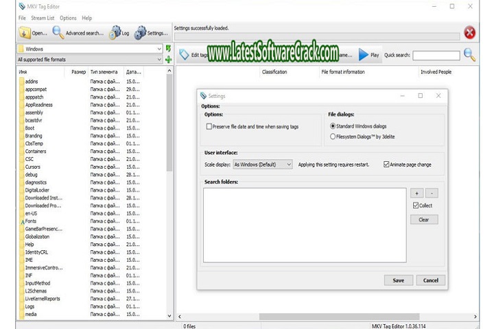Image resolution: width=494 pixels, height=329 pixels.
Task: Uncheck the Collect checkbox
Action: [416, 206]
